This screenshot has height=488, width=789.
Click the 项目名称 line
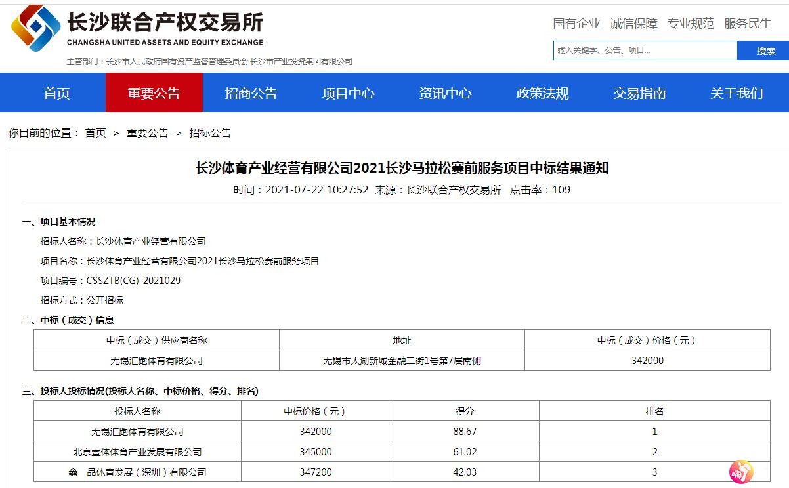[179, 261]
